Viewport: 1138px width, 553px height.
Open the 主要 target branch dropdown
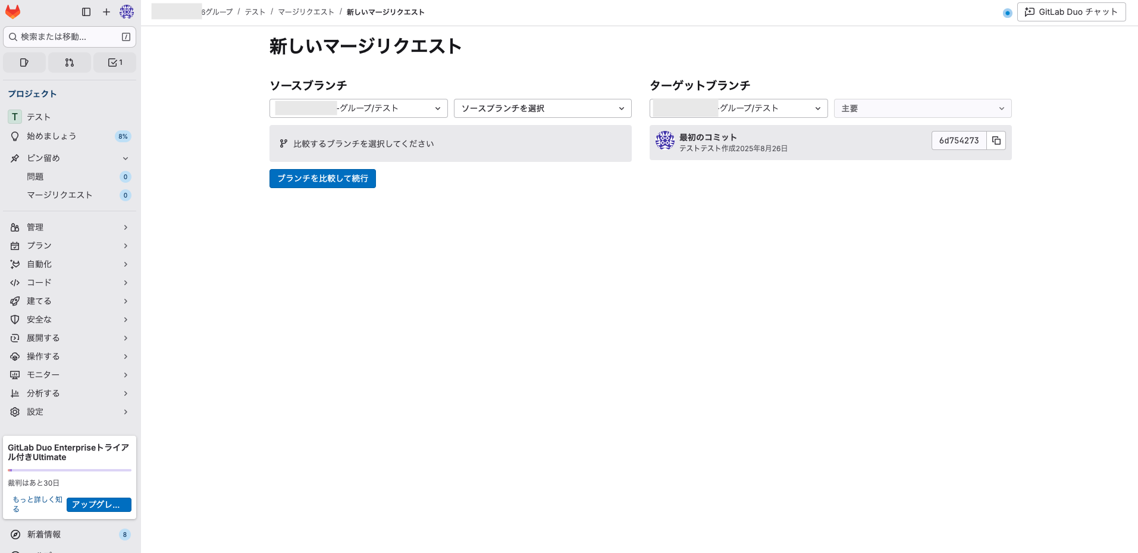tap(923, 108)
